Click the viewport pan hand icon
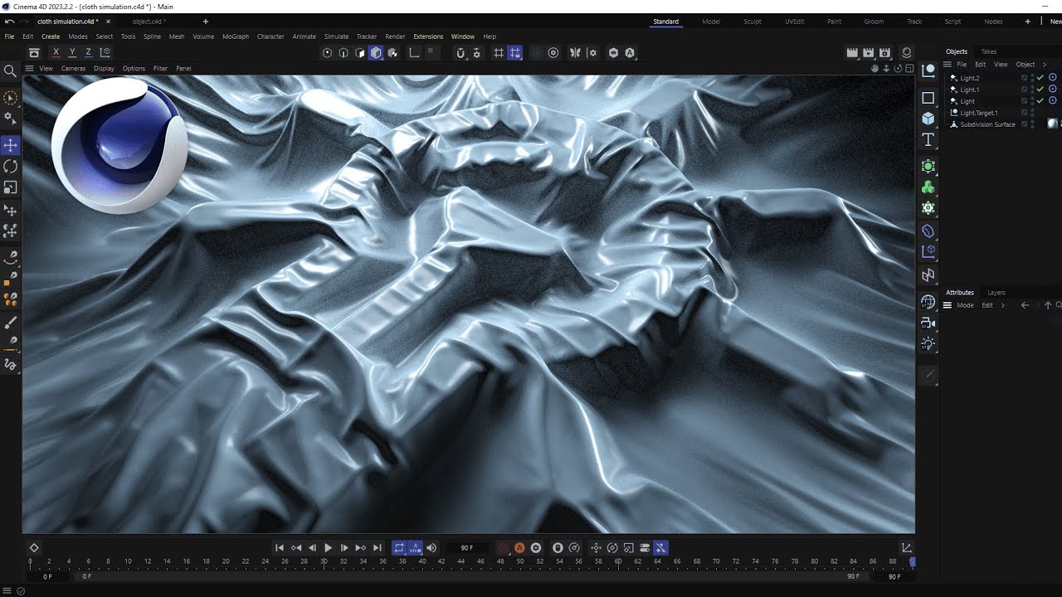 click(874, 68)
